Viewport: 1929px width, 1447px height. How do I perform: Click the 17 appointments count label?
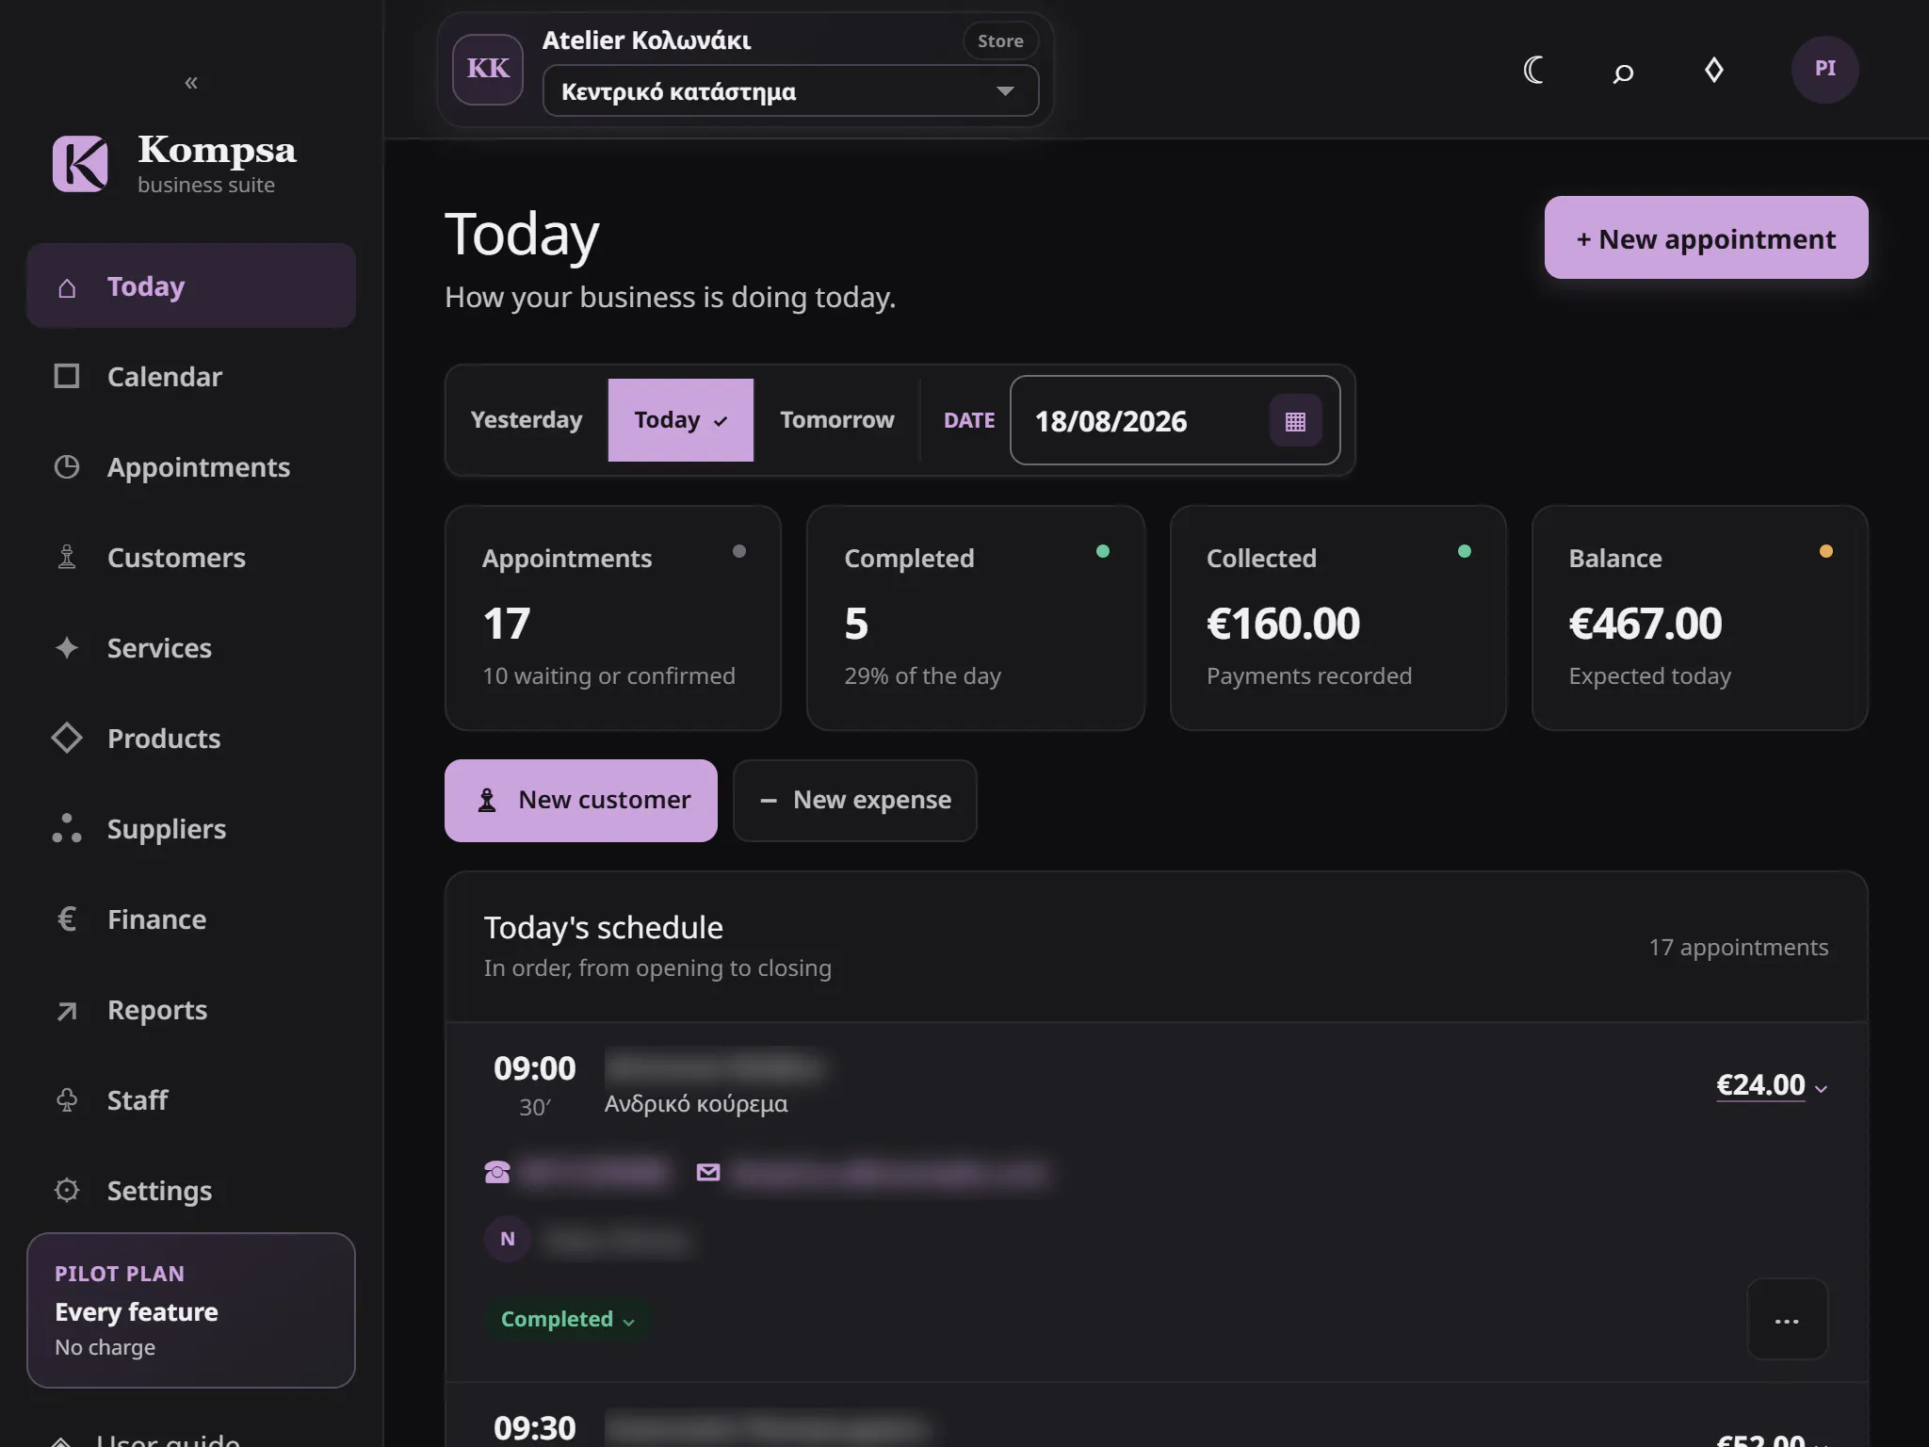pos(1739,947)
